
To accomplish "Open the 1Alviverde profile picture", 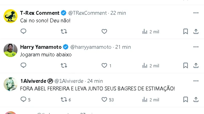I will pyautogui.click(x=10, y=84).
